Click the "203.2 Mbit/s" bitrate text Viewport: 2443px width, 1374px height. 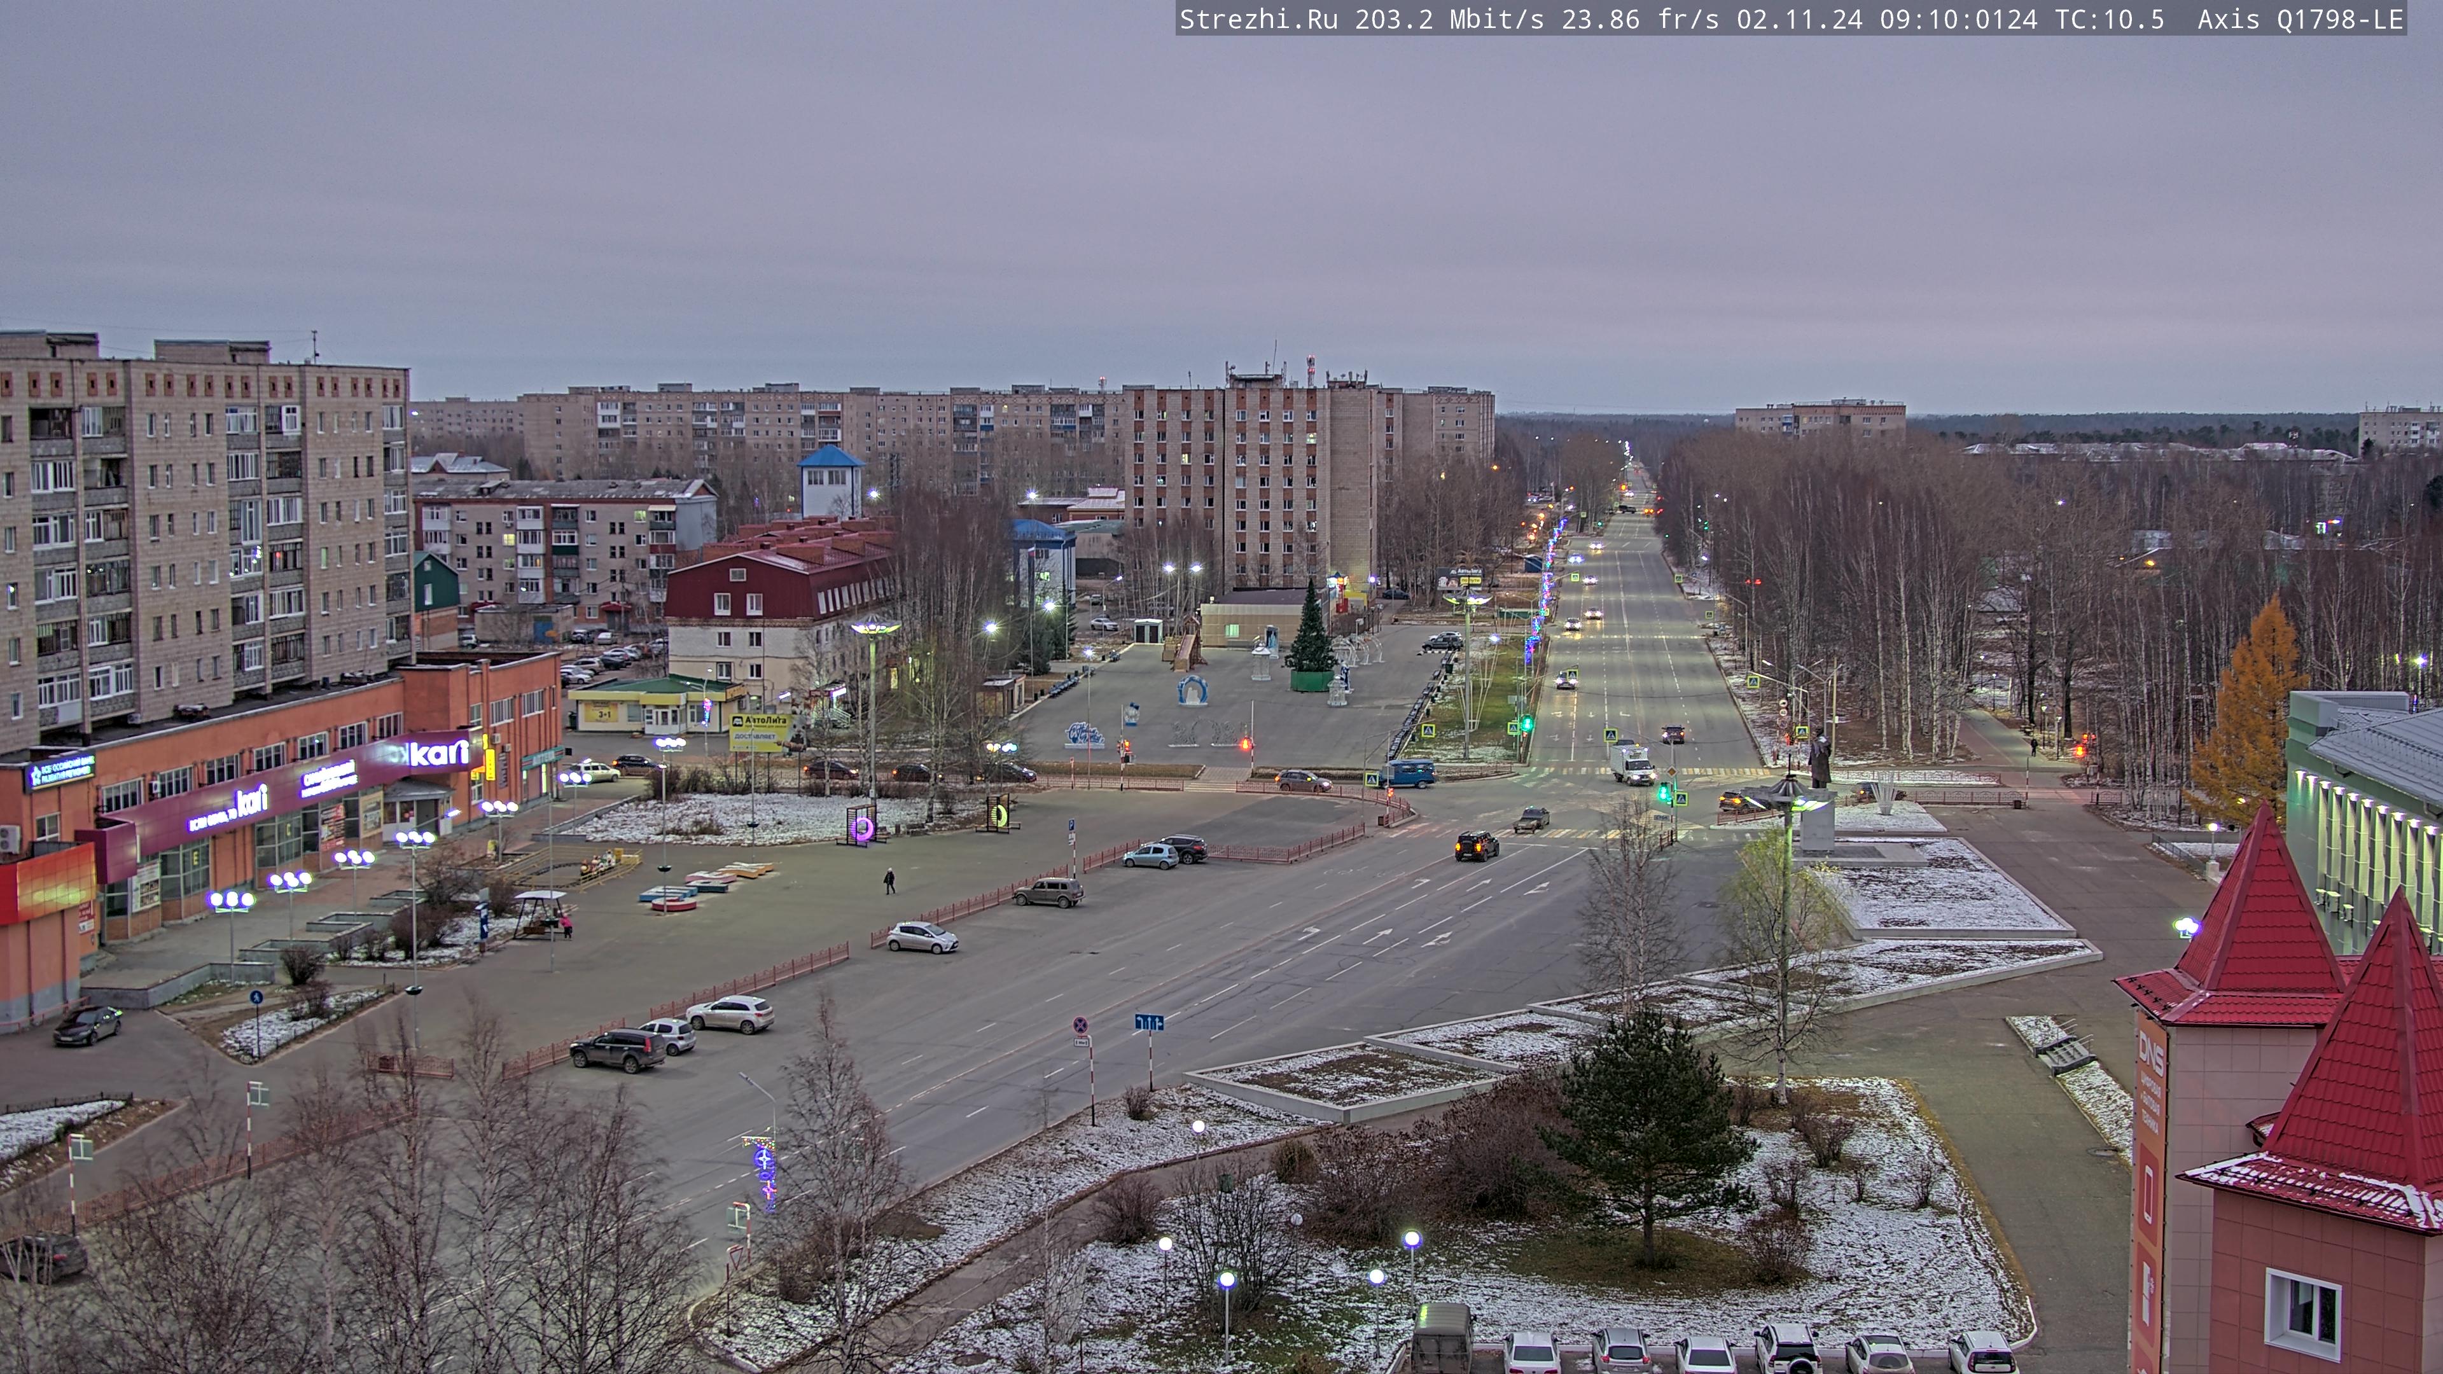point(1449,19)
